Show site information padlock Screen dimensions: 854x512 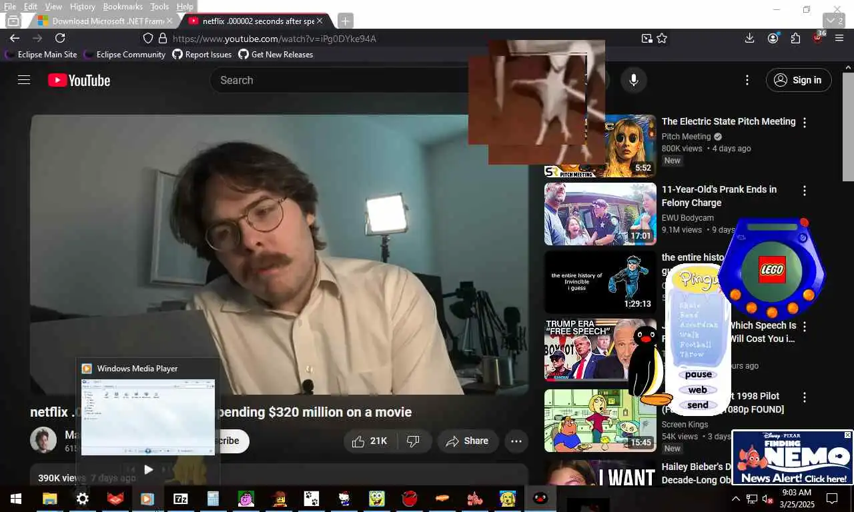pos(162,39)
